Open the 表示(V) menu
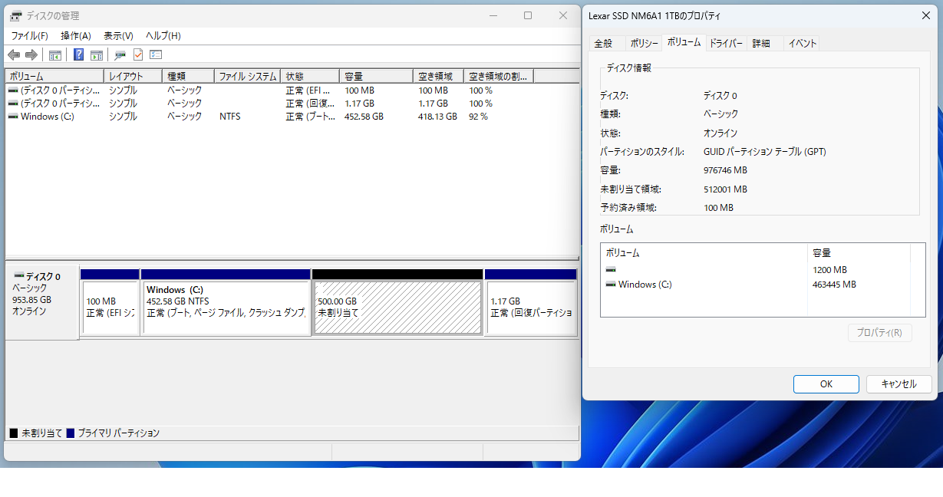The image size is (943, 497). 118,36
